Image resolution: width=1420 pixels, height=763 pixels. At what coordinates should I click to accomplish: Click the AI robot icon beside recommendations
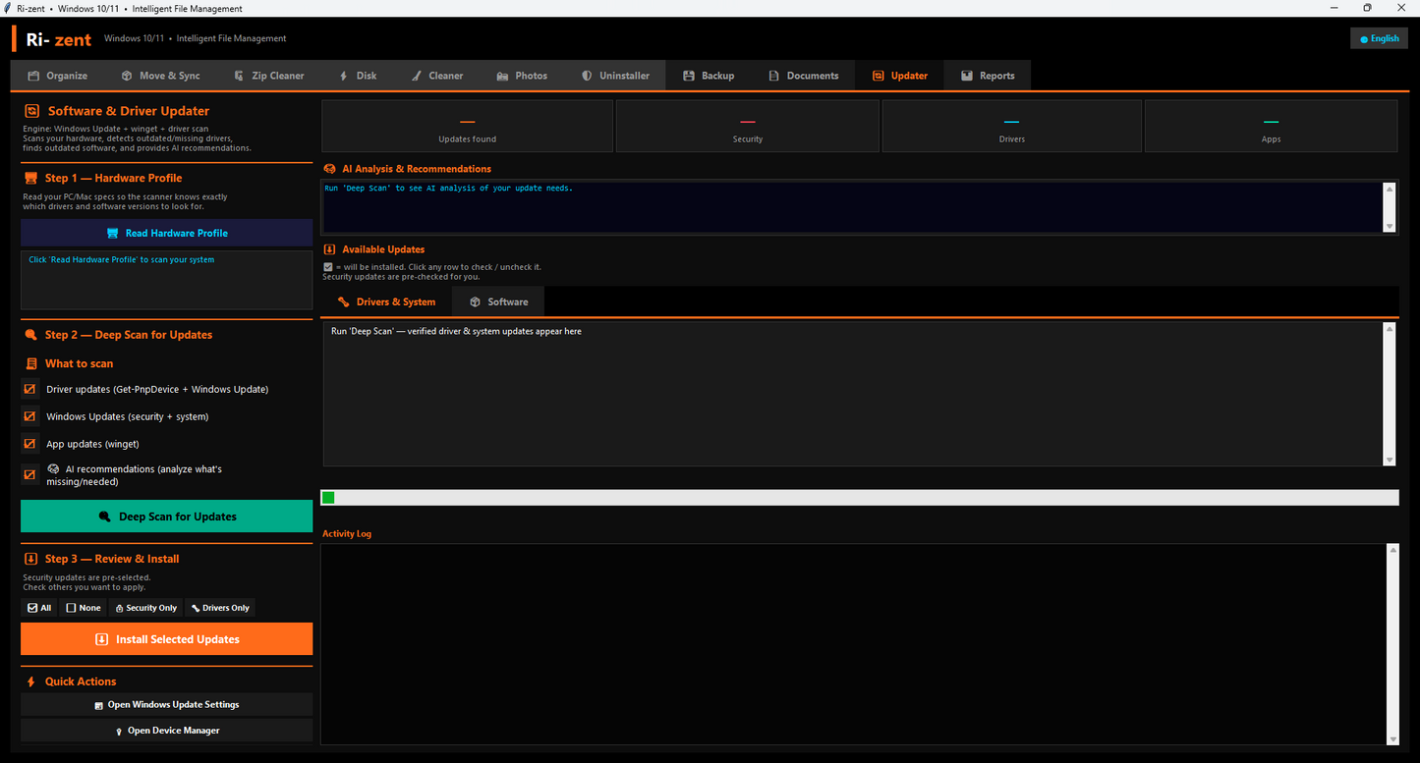coord(53,469)
